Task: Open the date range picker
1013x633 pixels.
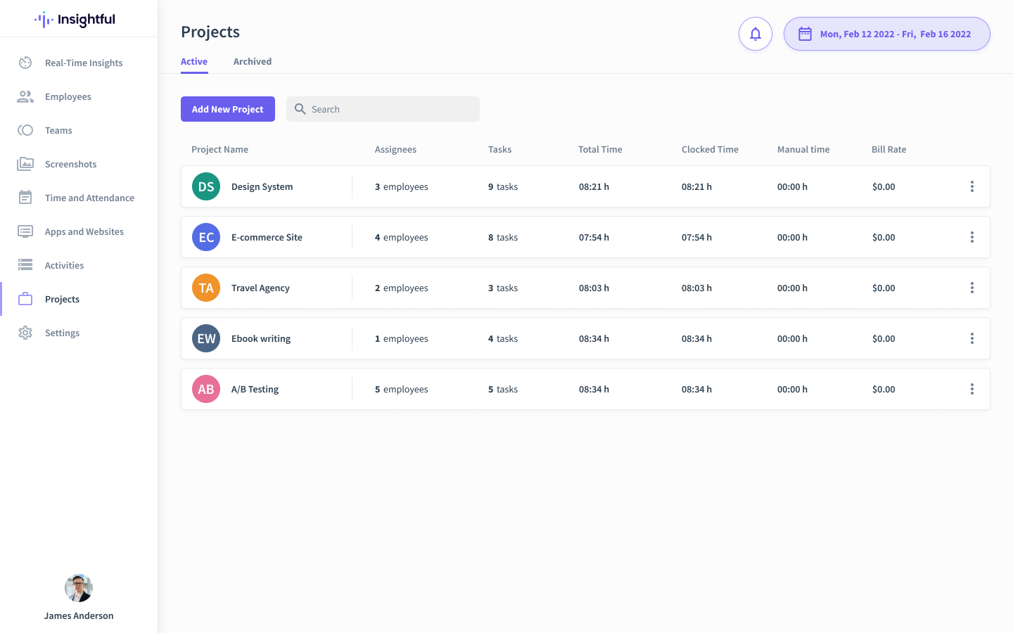Action: tap(886, 33)
